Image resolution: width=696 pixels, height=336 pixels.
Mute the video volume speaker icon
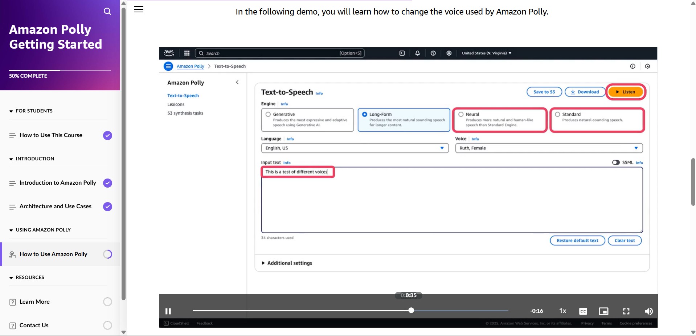(648, 311)
